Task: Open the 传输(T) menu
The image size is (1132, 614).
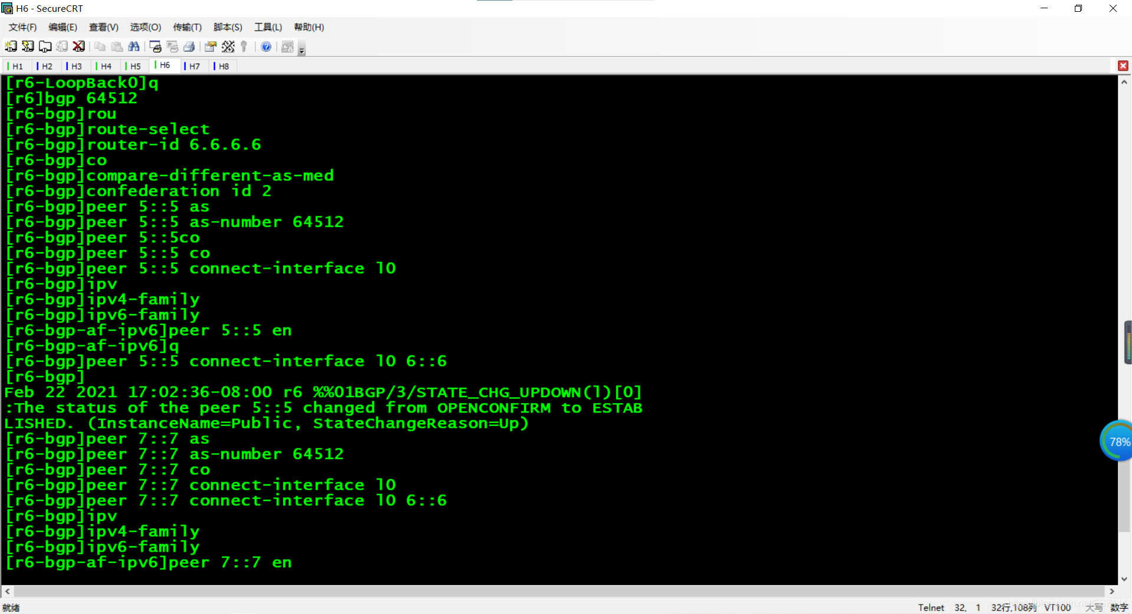Action: coord(187,27)
